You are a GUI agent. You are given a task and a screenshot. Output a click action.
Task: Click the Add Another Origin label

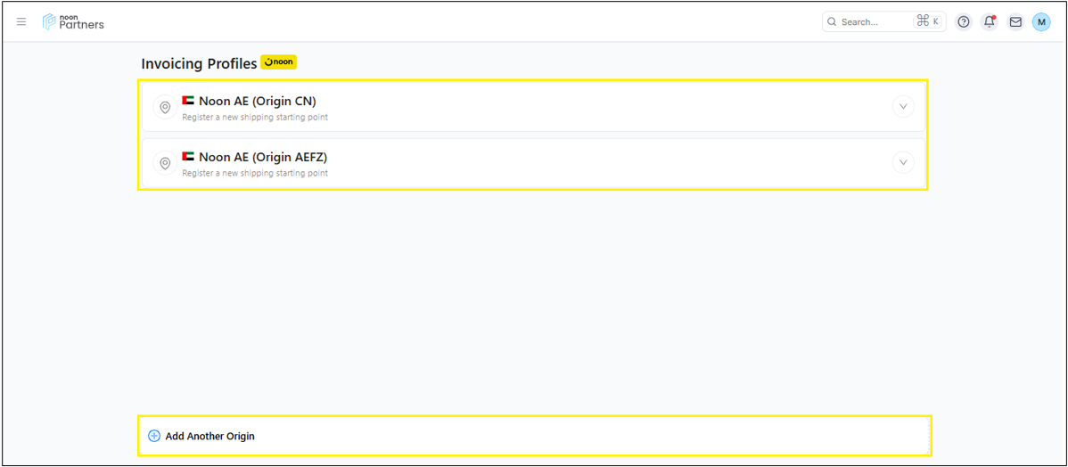pyautogui.click(x=209, y=437)
